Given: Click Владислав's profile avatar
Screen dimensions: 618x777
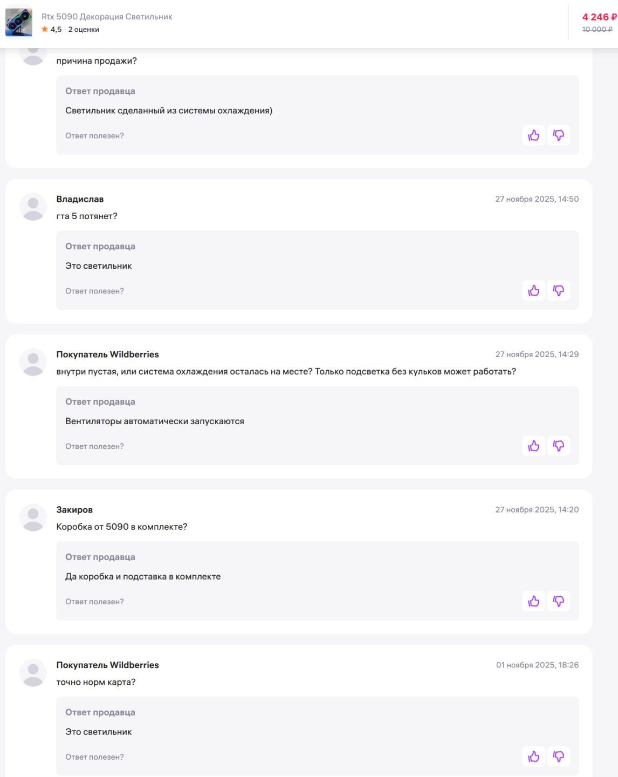Looking at the screenshot, I should pos(33,207).
